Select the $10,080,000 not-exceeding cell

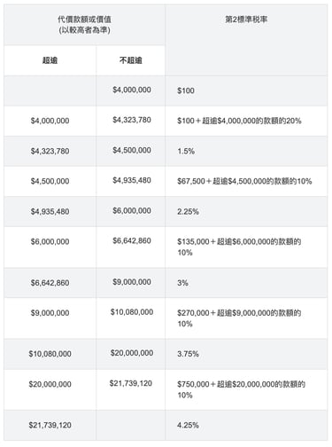130,318
